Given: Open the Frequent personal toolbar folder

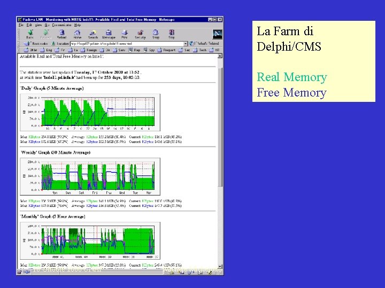Looking at the screenshot, I should 166,50.
